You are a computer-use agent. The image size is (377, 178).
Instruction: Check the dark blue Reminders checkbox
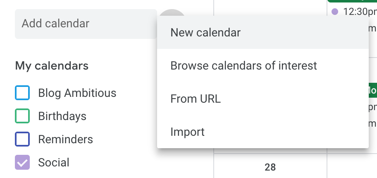point(22,139)
